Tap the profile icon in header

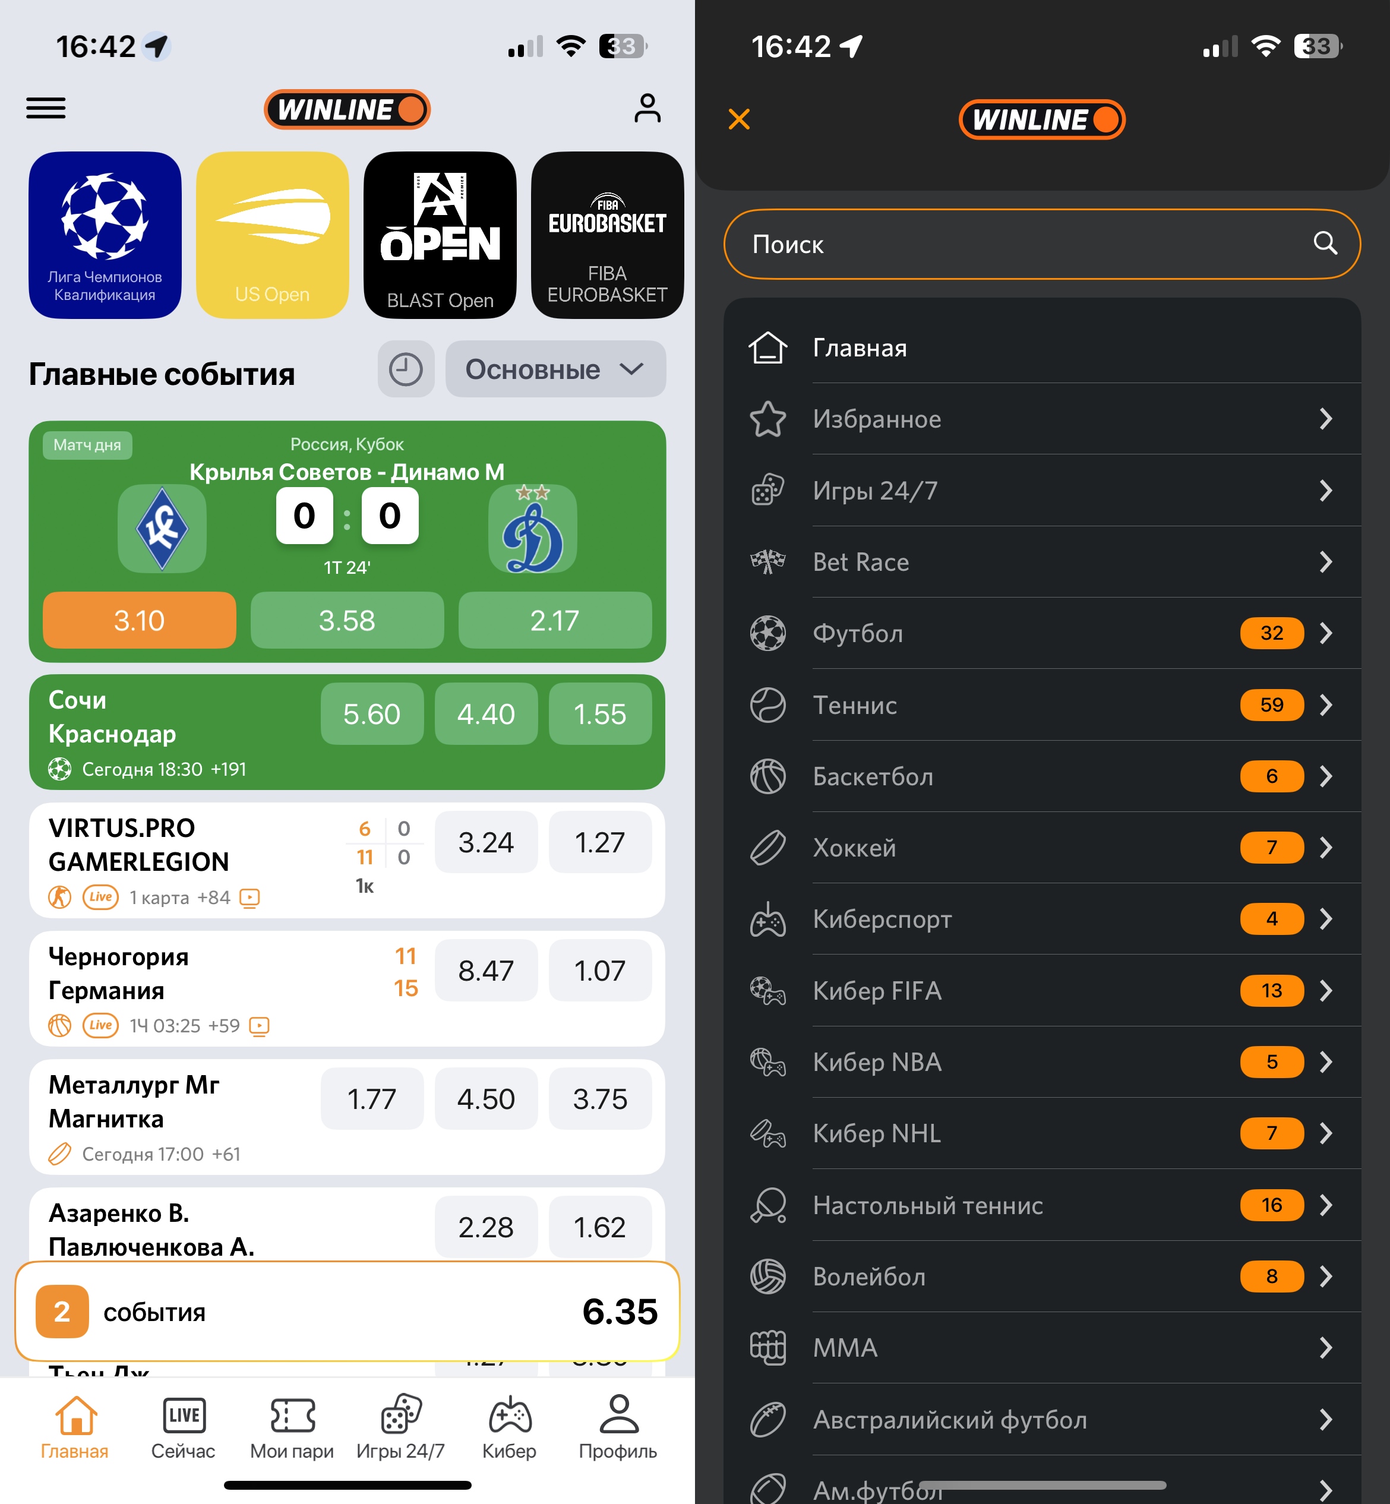pyautogui.click(x=647, y=108)
